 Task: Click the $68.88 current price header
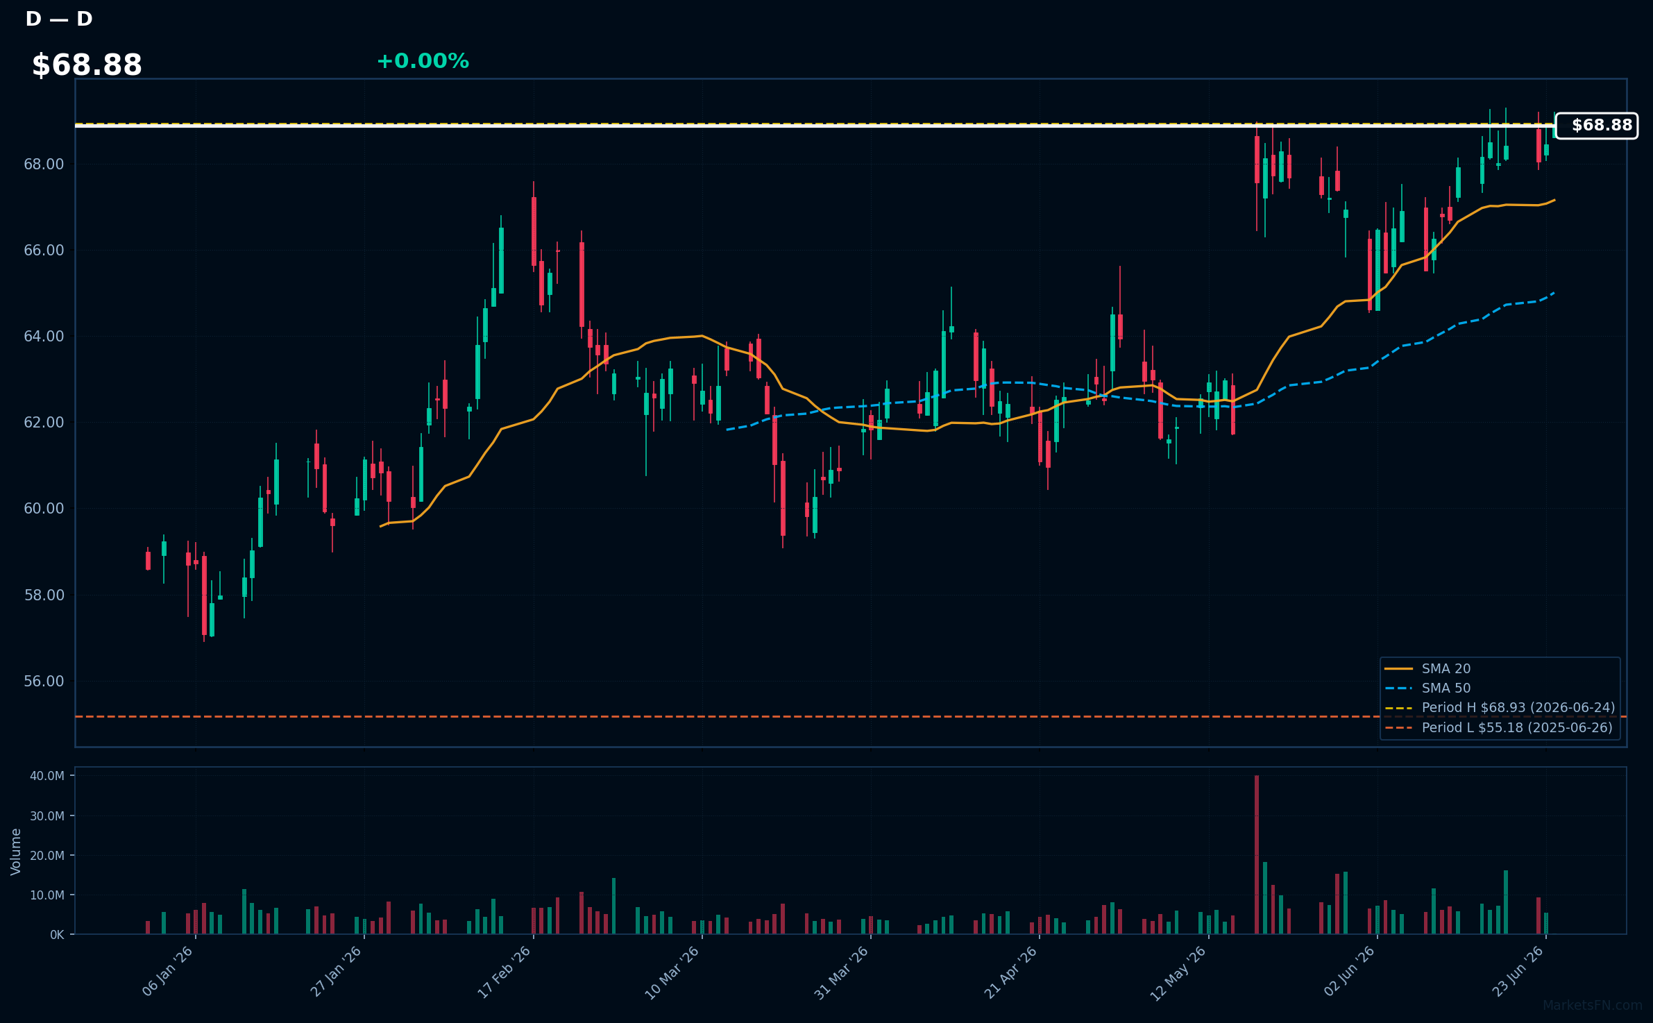point(87,65)
